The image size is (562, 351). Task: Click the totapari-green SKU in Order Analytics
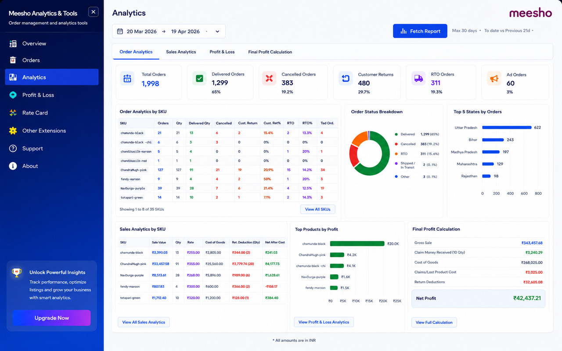[x=132, y=197]
